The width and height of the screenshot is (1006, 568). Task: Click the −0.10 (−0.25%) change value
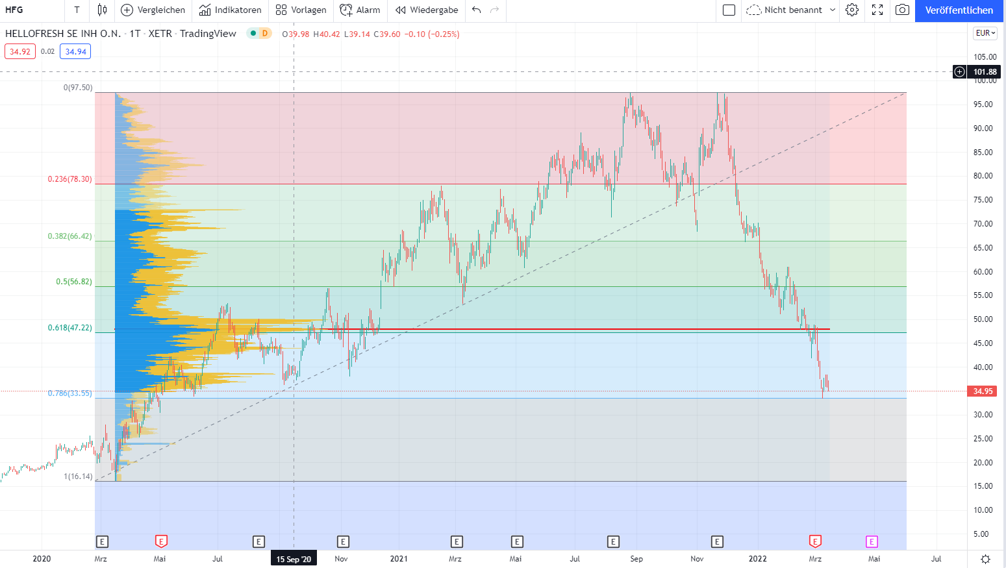(x=432, y=34)
